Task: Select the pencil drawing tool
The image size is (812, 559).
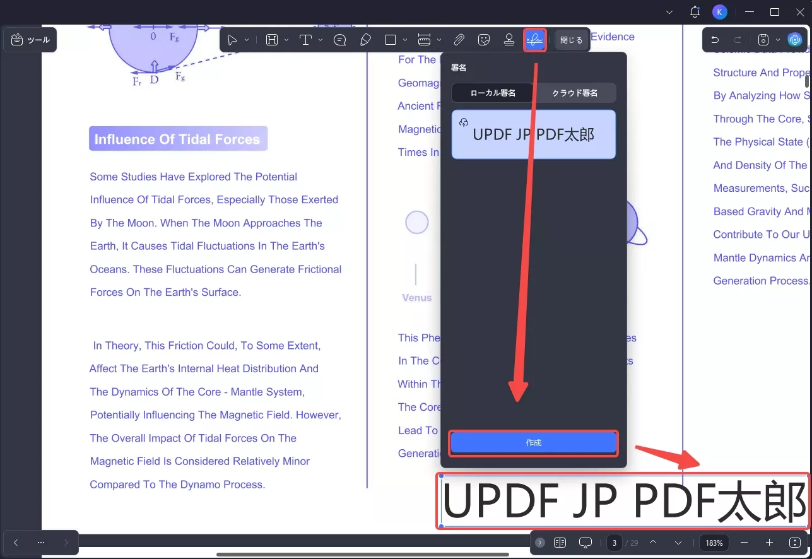Action: [365, 40]
